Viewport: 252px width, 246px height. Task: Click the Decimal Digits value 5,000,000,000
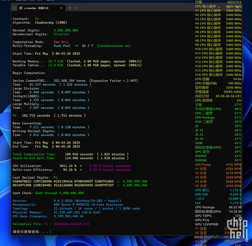pos(66,30)
